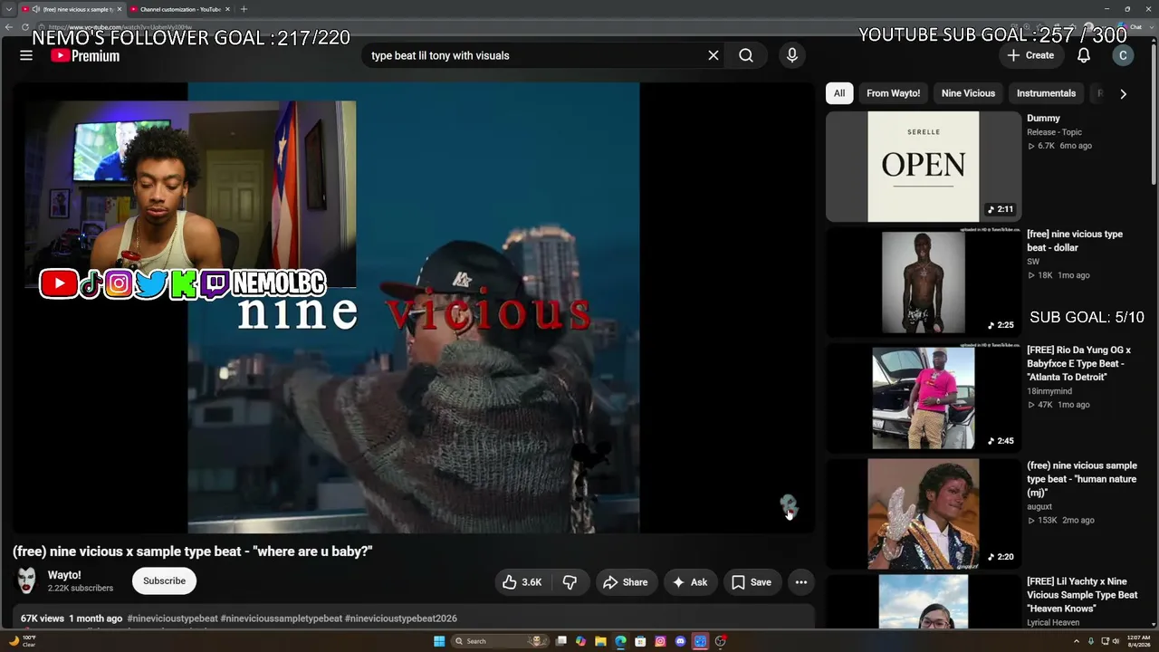The width and height of the screenshot is (1159, 652).
Task: Go back in browser history
Action: pyautogui.click(x=9, y=27)
